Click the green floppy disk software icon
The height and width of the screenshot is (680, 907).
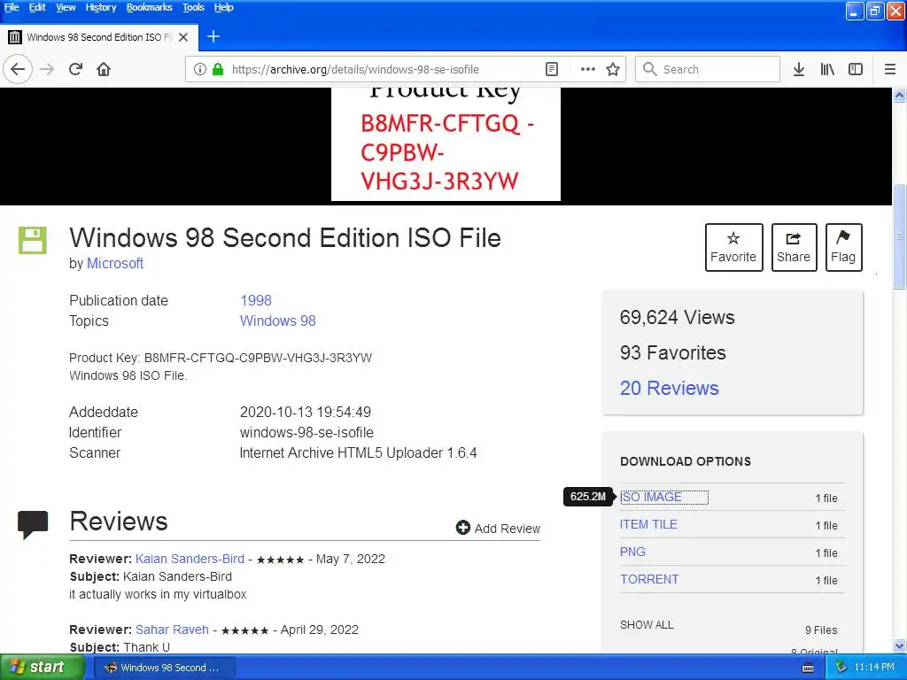coord(33,240)
